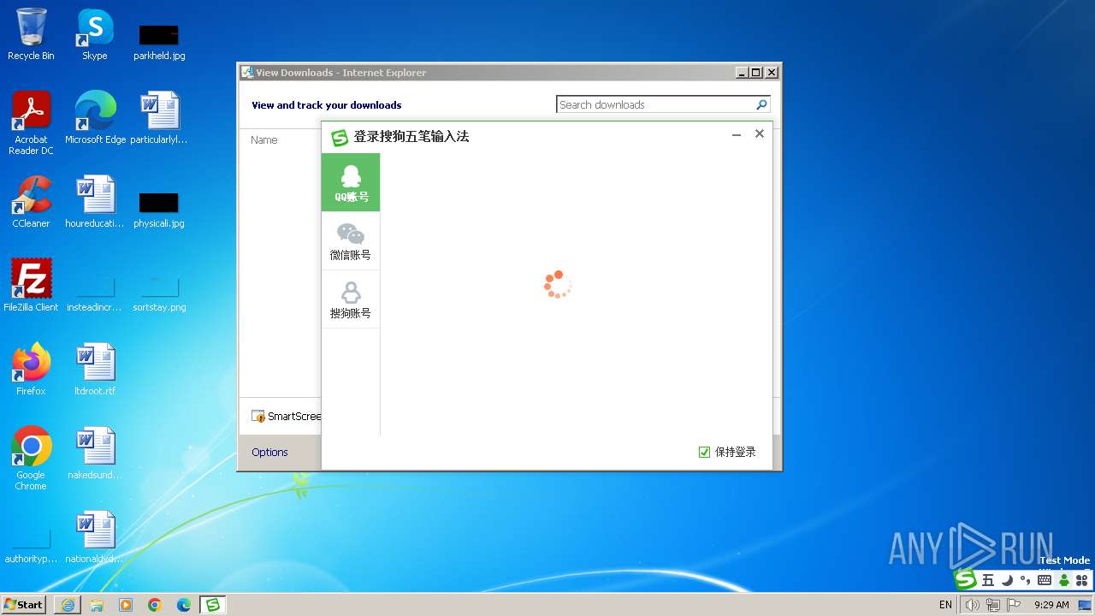1095x616 pixels.
Task: Open the Start menu
Action: click(x=24, y=604)
